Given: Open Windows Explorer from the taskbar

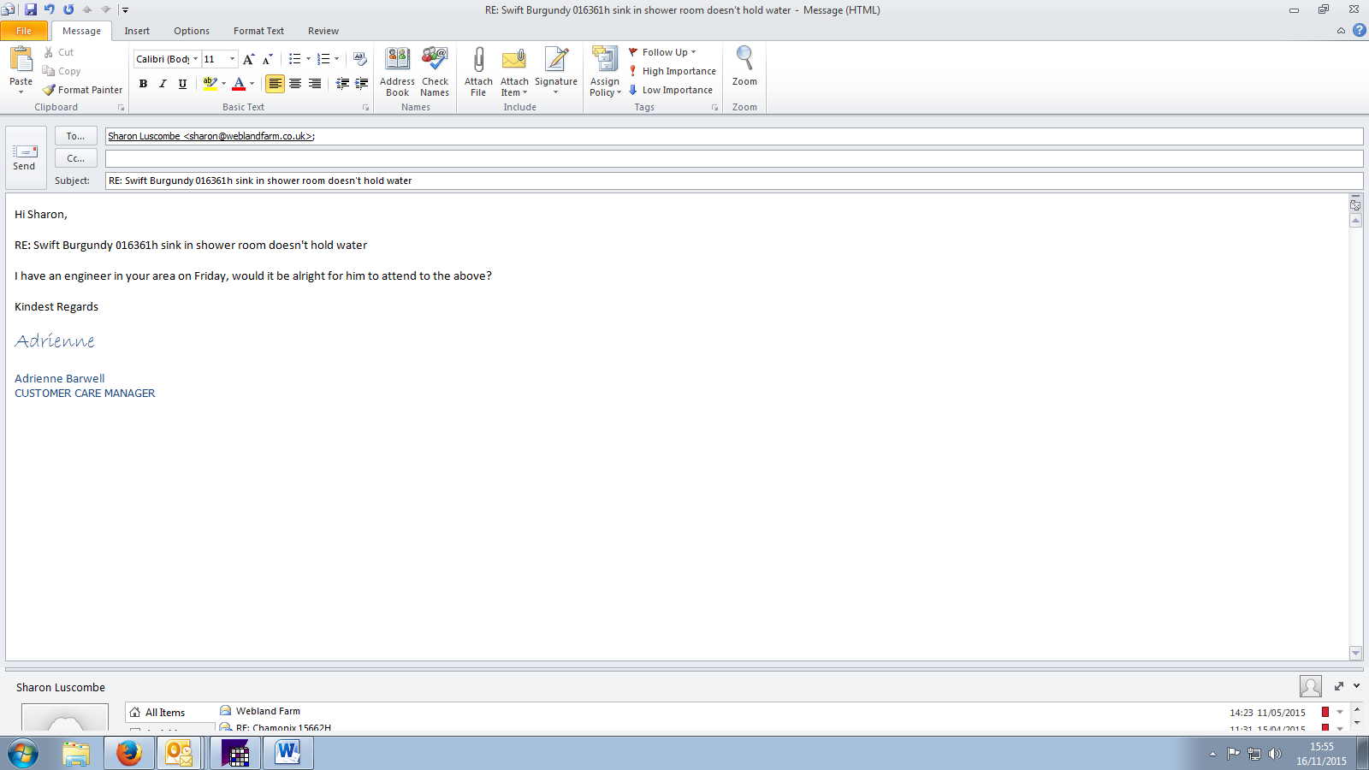Looking at the screenshot, I should (76, 753).
